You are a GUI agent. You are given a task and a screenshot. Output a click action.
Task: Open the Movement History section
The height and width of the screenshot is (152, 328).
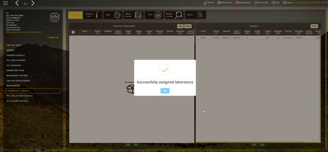pyautogui.click(x=17, y=76)
